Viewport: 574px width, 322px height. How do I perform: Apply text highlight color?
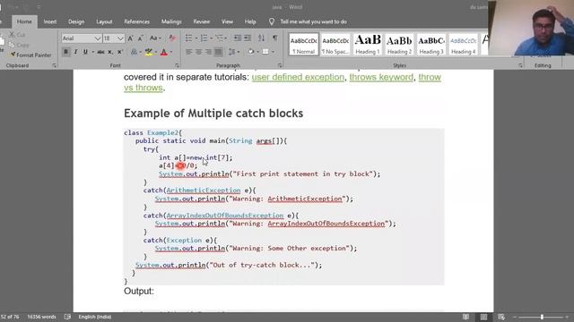pyautogui.click(x=148, y=52)
